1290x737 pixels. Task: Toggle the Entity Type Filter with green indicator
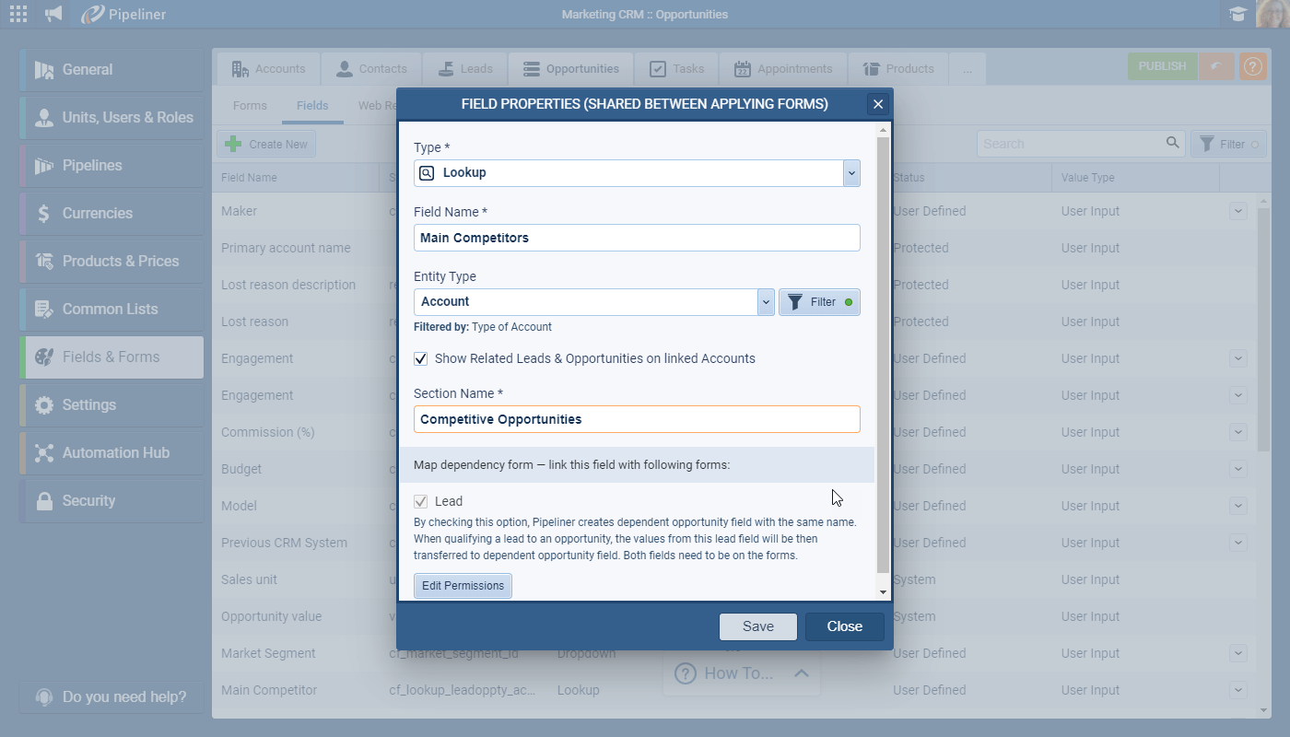point(819,301)
